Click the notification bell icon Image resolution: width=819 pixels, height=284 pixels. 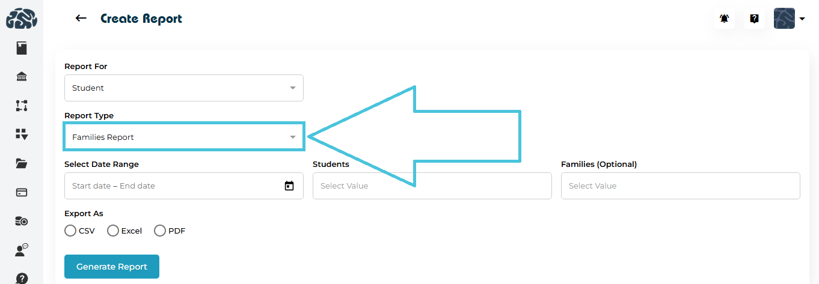tap(725, 19)
